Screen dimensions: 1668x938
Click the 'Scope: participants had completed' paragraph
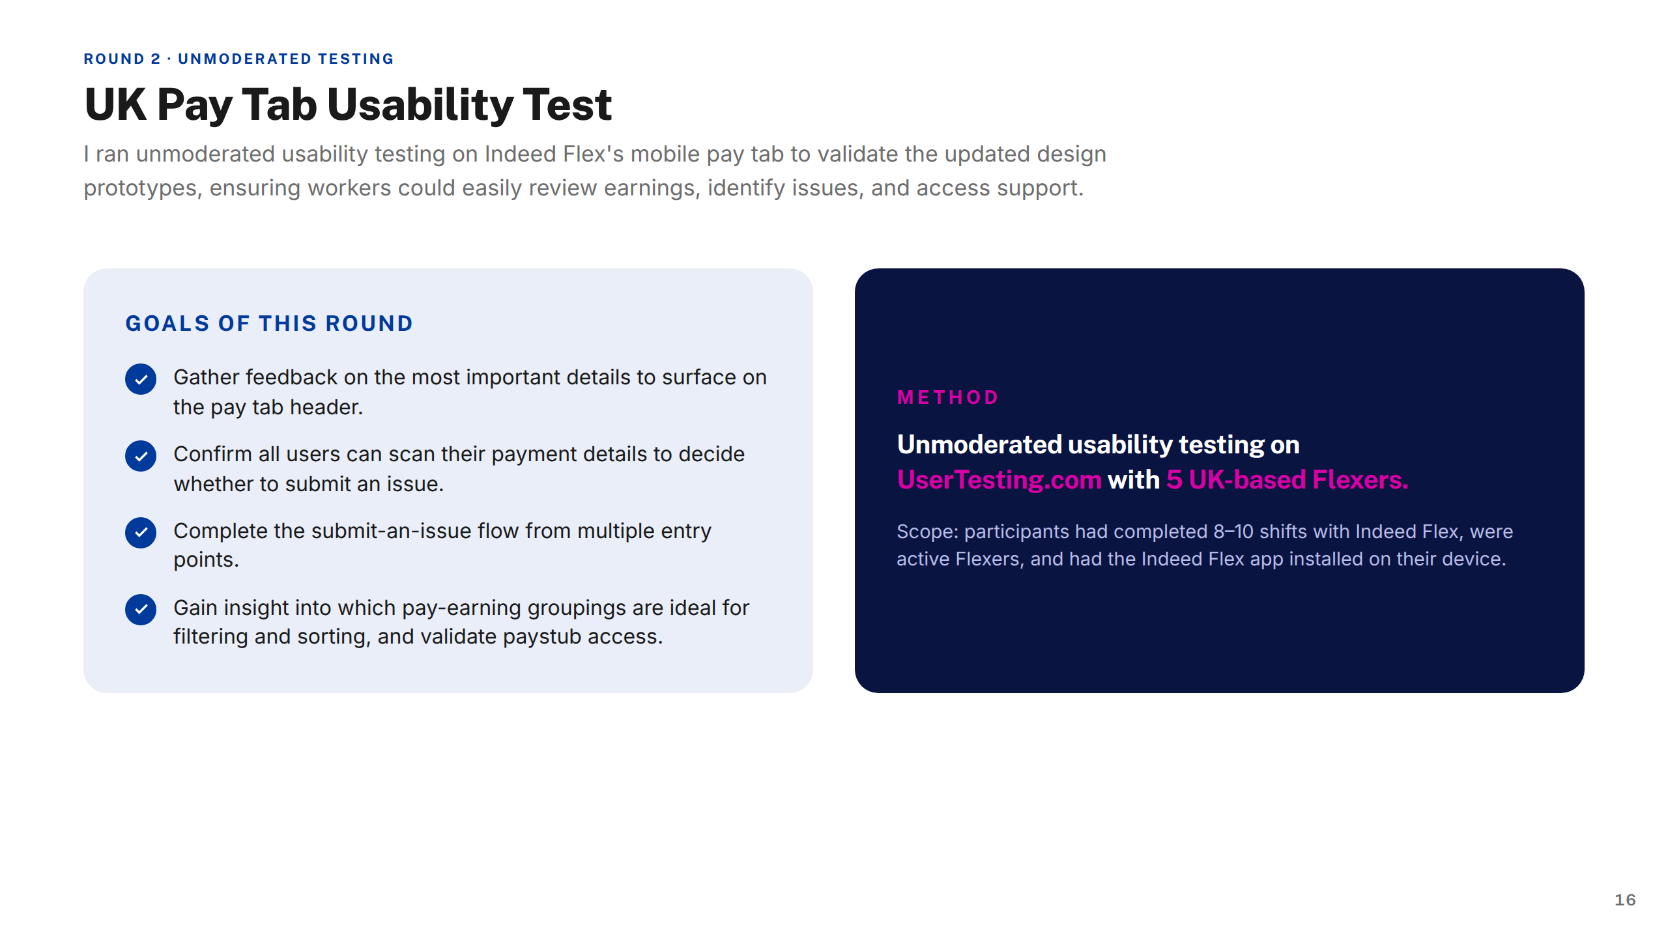(x=1205, y=545)
